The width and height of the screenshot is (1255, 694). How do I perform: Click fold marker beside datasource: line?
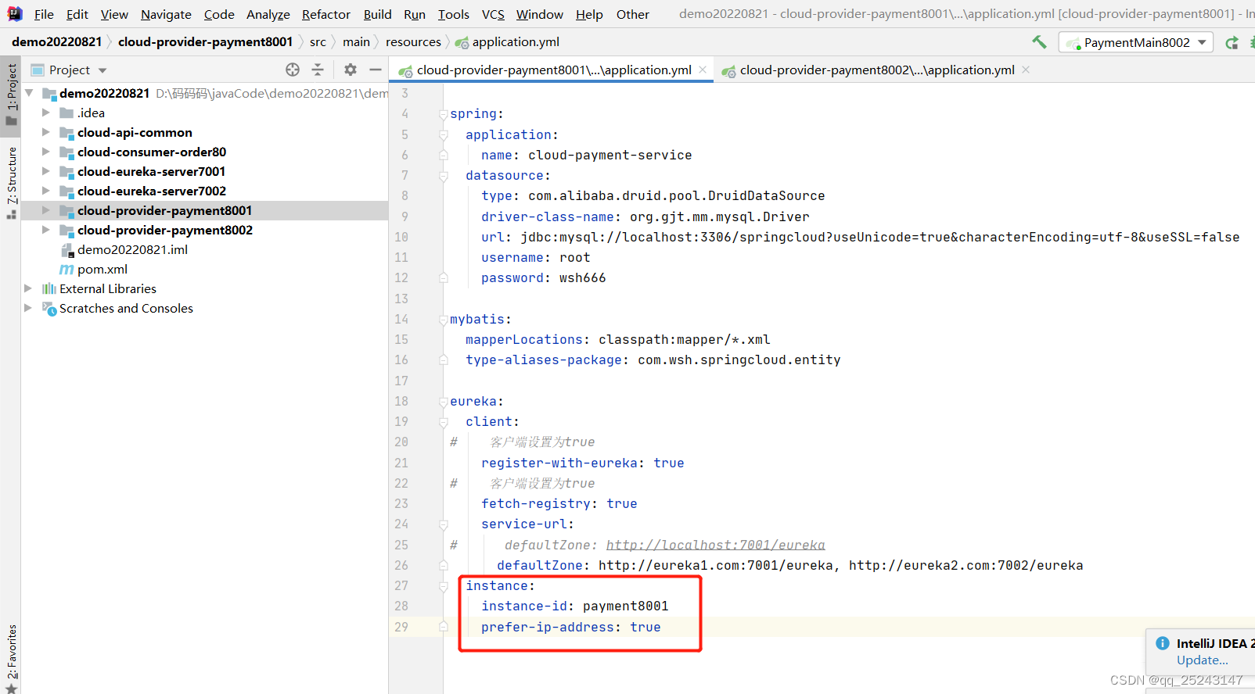(x=444, y=176)
